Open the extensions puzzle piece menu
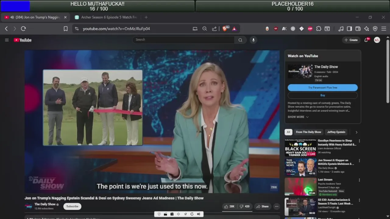 tap(319, 29)
